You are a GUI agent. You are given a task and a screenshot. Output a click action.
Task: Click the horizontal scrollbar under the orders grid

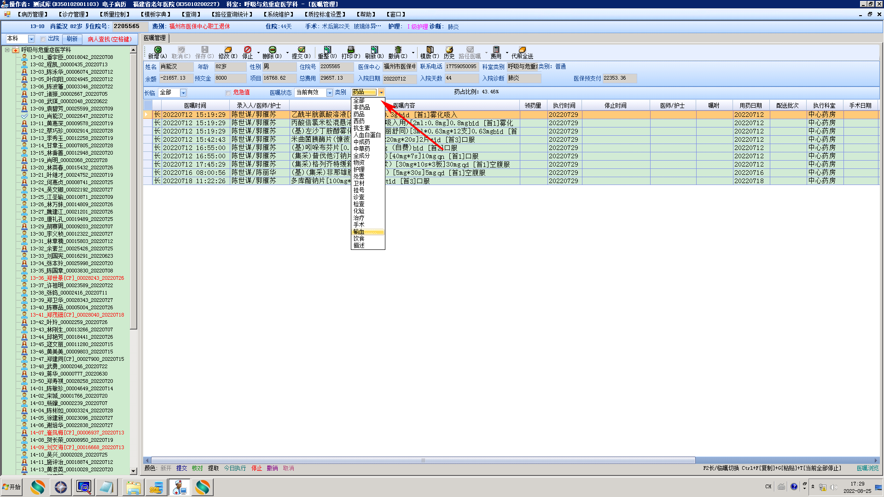pyautogui.click(x=423, y=460)
